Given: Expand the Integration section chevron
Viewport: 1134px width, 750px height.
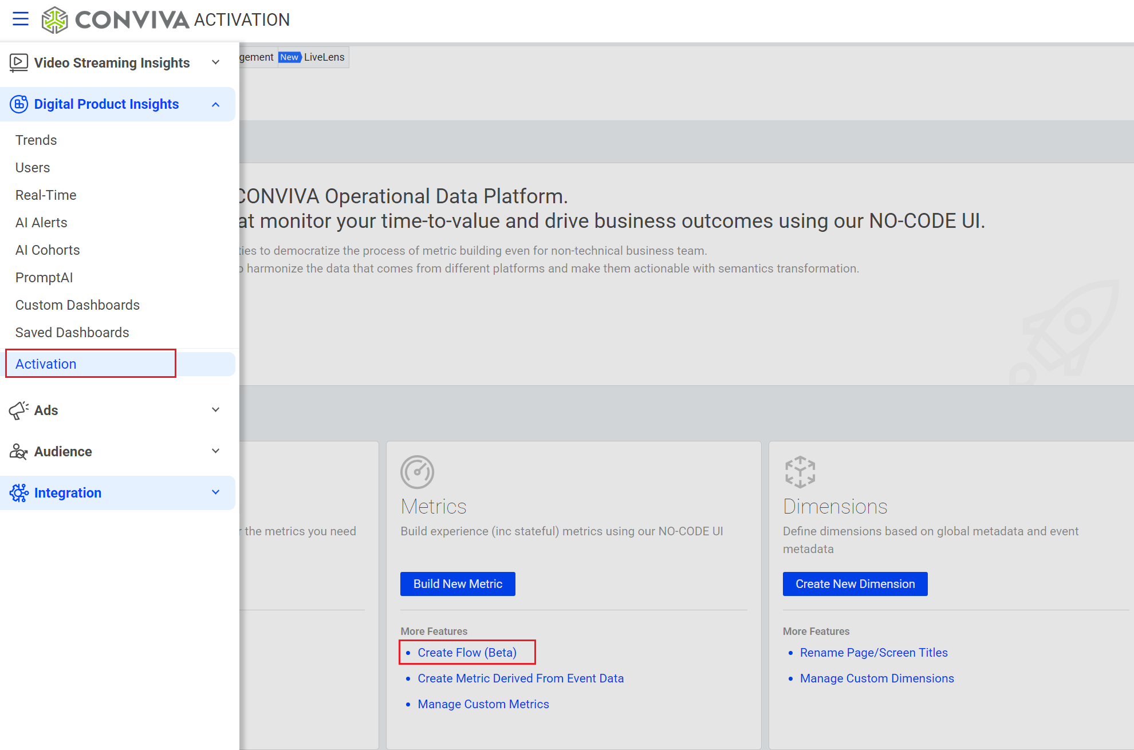Looking at the screenshot, I should click(x=216, y=492).
